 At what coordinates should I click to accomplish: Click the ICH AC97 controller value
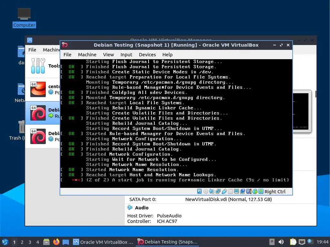(167, 221)
